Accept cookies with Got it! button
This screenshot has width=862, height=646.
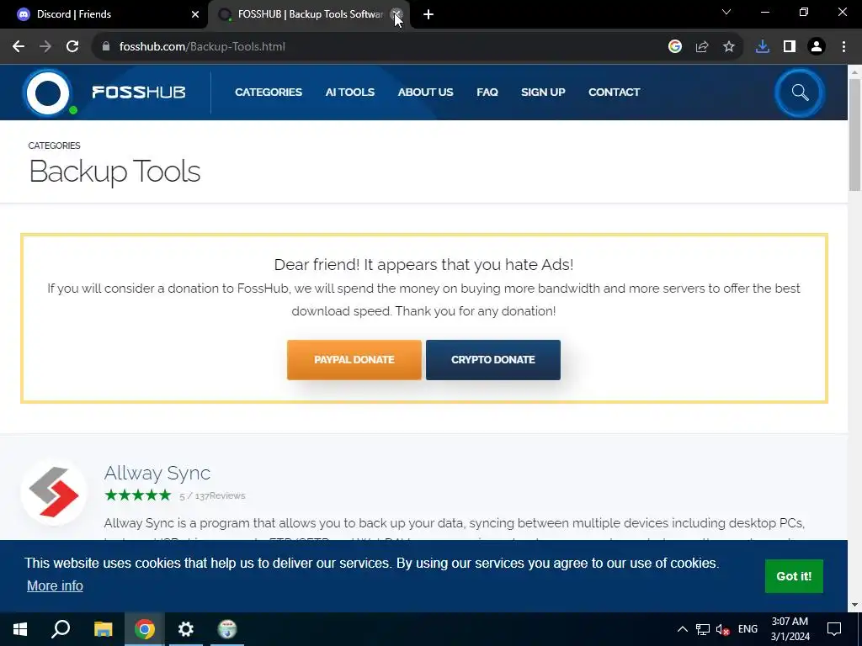(x=794, y=576)
